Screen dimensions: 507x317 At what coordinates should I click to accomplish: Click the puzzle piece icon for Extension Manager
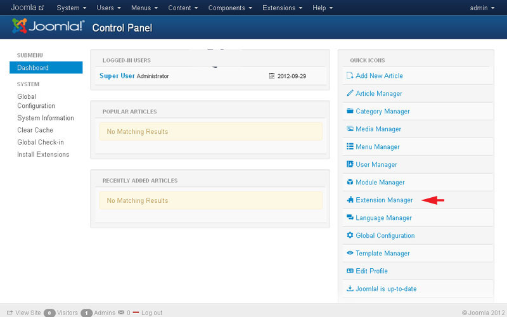point(350,200)
